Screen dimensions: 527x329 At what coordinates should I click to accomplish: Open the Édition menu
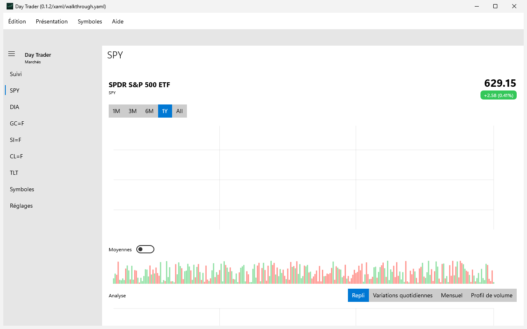point(17,21)
